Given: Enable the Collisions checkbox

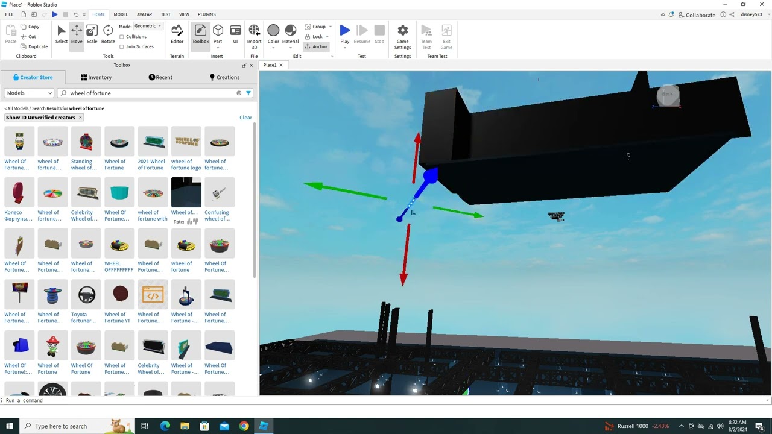Looking at the screenshot, I should coord(122,37).
